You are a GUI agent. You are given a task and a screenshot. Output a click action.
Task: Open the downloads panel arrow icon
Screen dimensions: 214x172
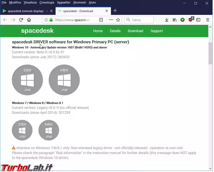[167, 20]
